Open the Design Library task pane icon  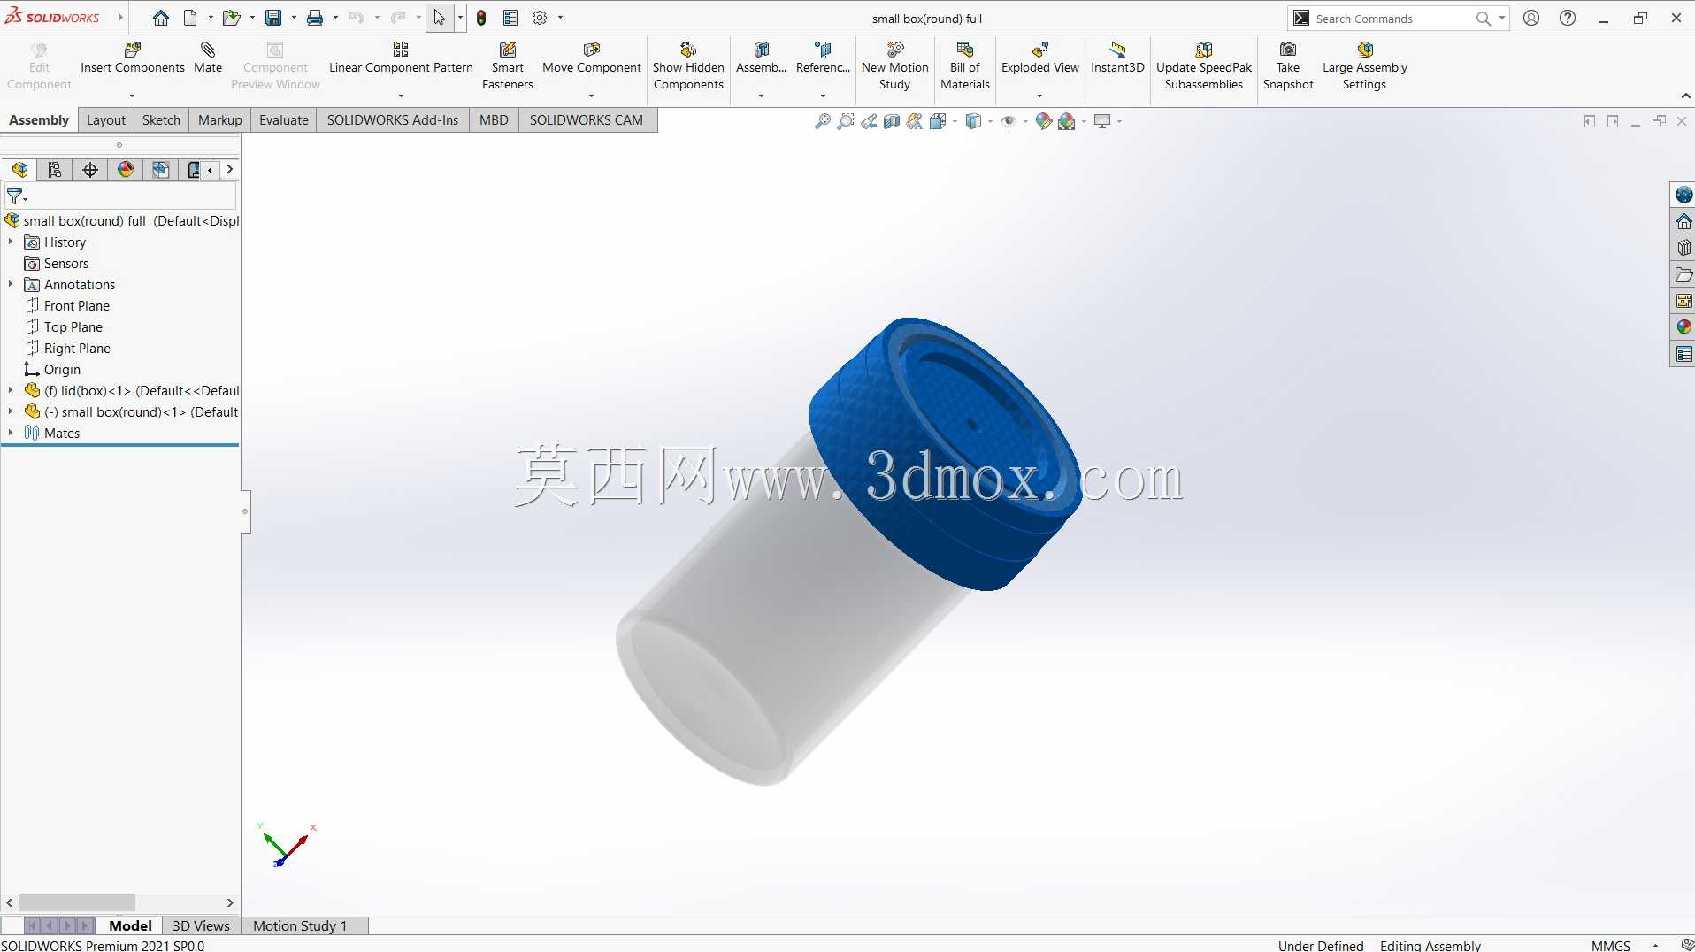pos(1683,248)
